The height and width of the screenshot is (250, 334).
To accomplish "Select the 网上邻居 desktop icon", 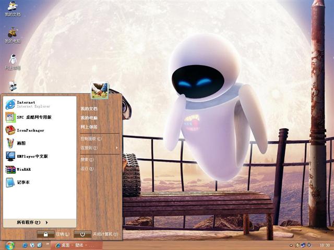I will click(x=13, y=62).
